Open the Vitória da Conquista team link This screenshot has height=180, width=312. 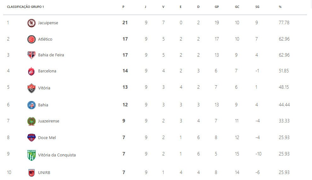click(x=57, y=155)
